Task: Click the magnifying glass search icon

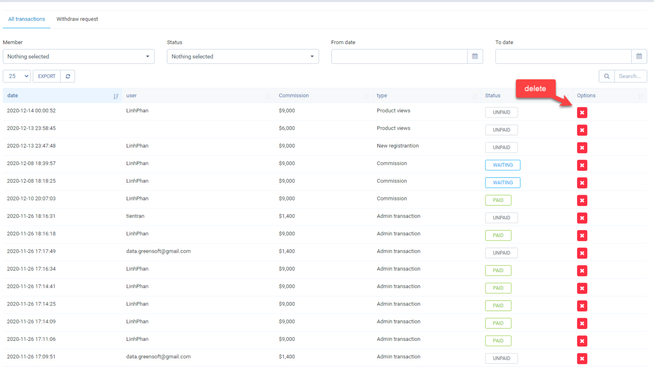Action: click(x=606, y=76)
